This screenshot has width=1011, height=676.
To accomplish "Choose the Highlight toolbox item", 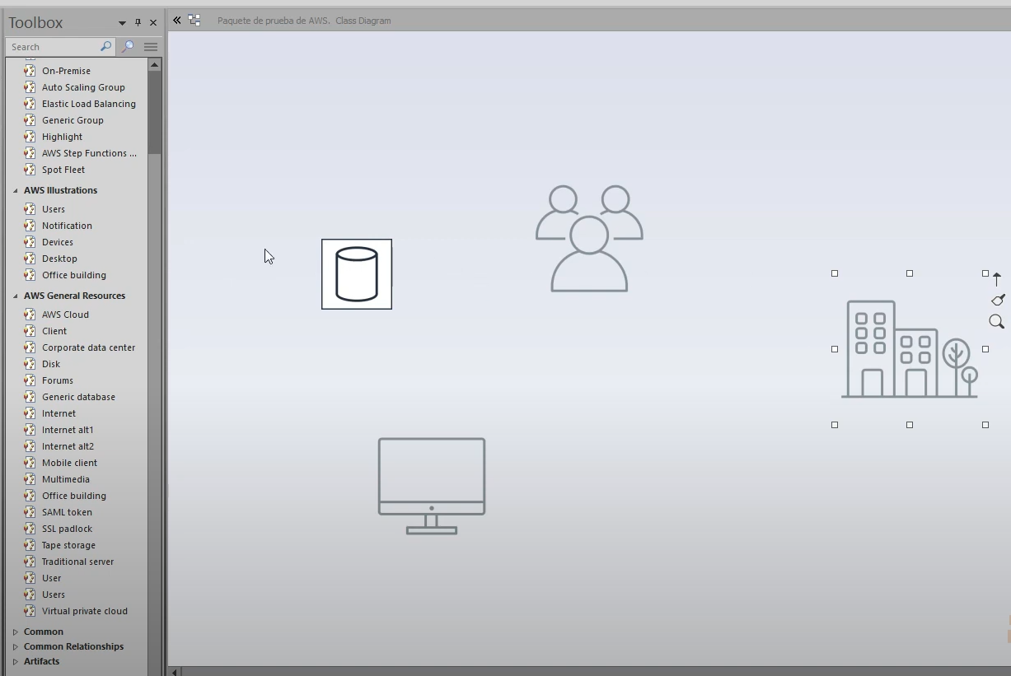I will click(x=62, y=137).
